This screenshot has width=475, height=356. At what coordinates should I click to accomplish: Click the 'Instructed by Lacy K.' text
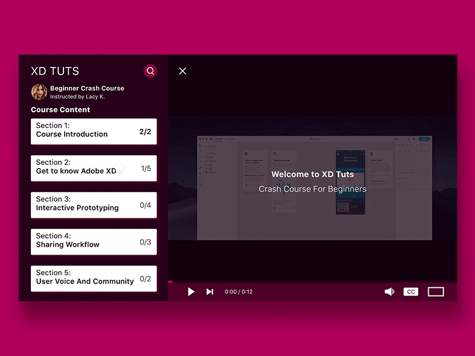[x=78, y=97]
